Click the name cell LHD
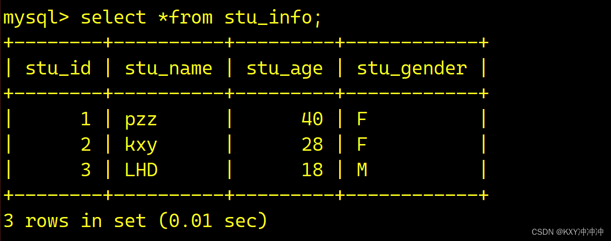The width and height of the screenshot is (611, 241). coord(141,170)
